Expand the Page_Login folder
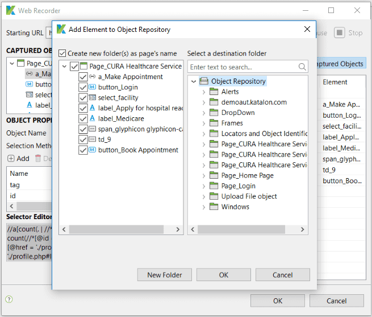The height and width of the screenshot is (317, 372). coord(203,186)
